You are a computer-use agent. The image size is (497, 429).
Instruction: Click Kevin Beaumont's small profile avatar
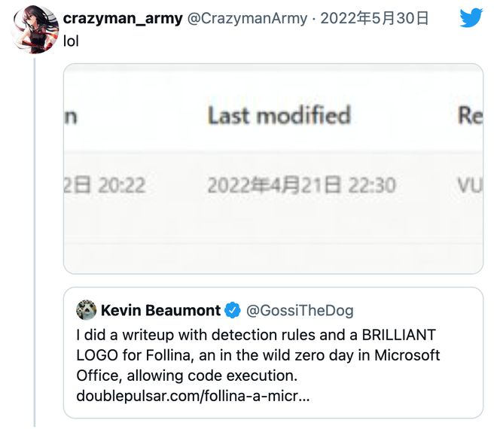coord(87,310)
